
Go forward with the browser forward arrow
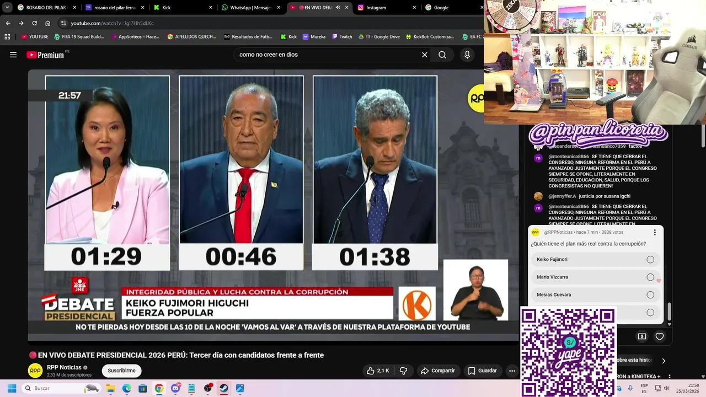(x=21, y=23)
